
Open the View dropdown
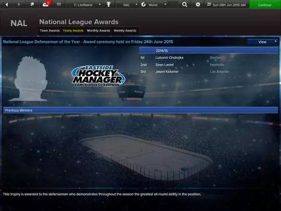click(x=263, y=42)
